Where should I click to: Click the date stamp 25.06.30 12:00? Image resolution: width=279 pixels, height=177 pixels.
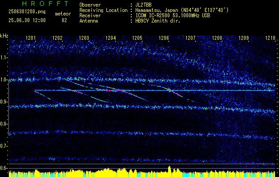tap(27, 20)
